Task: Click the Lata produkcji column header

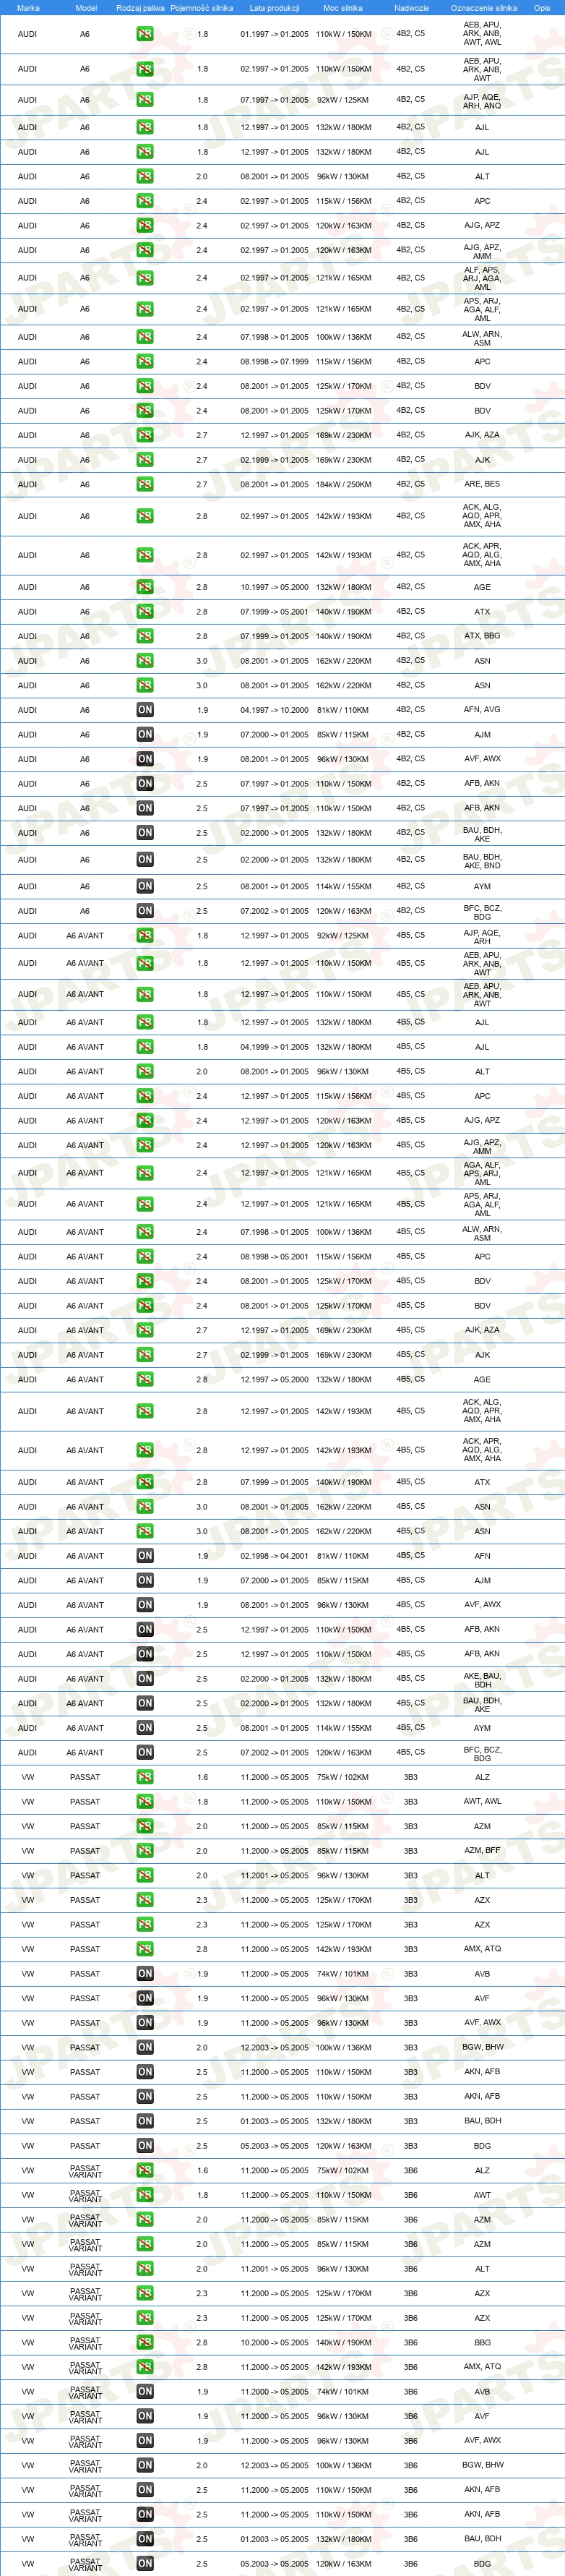Action: click(274, 8)
